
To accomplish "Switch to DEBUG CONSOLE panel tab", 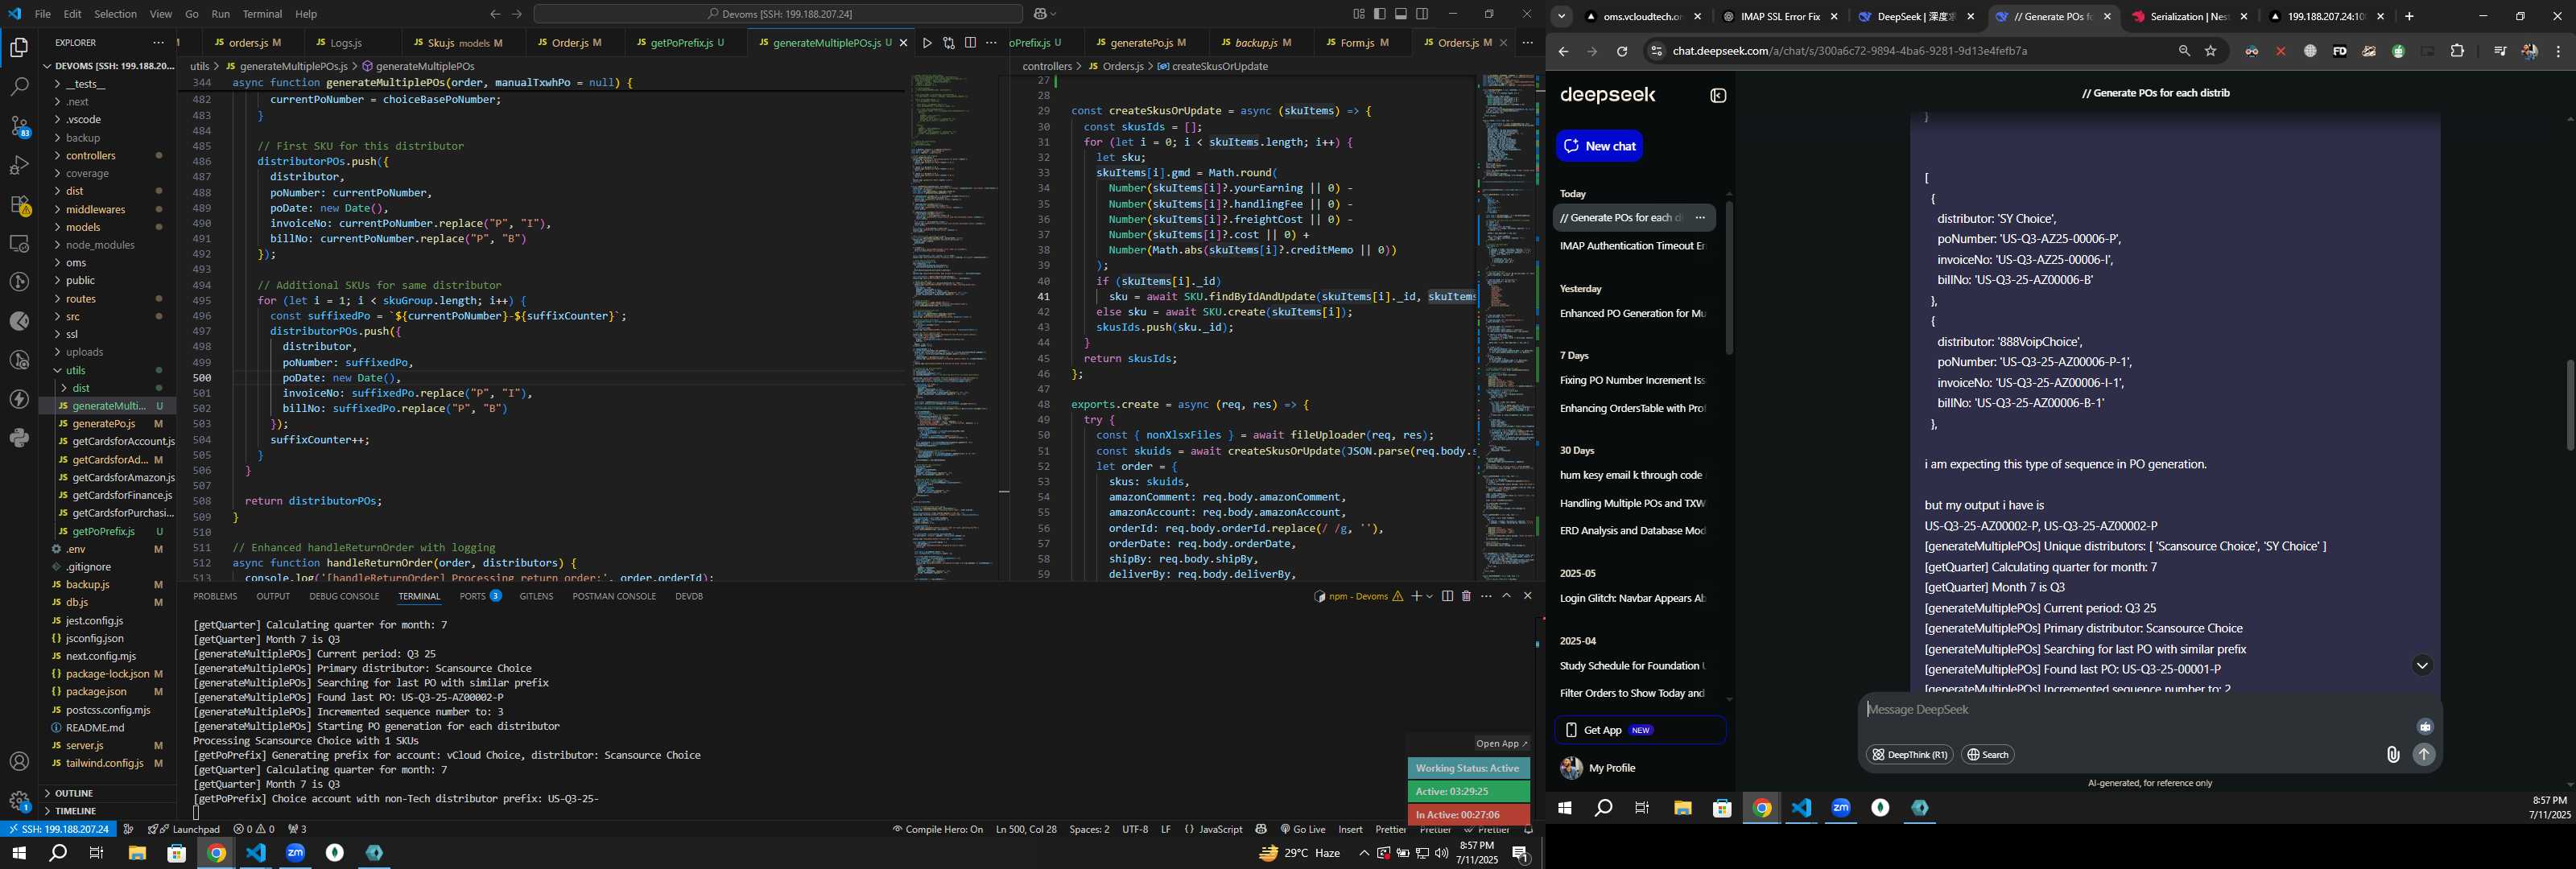I will [x=344, y=596].
